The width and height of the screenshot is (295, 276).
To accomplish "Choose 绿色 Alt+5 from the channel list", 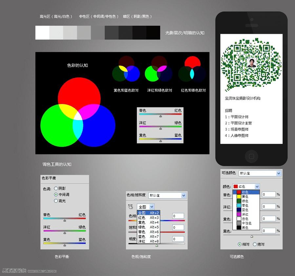I will [148, 227].
